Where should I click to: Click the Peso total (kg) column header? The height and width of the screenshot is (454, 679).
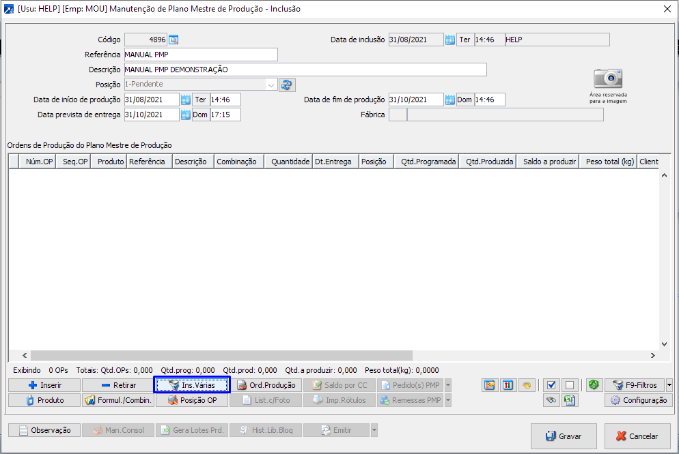608,162
